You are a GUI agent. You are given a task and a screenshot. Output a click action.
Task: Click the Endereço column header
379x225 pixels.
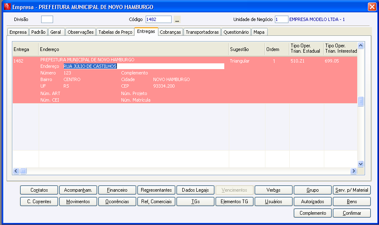[134, 49]
